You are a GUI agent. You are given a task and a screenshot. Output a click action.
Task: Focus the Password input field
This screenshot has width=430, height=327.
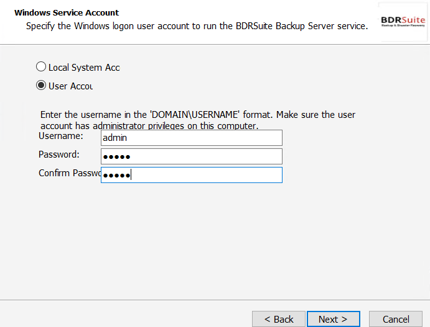tap(192, 156)
